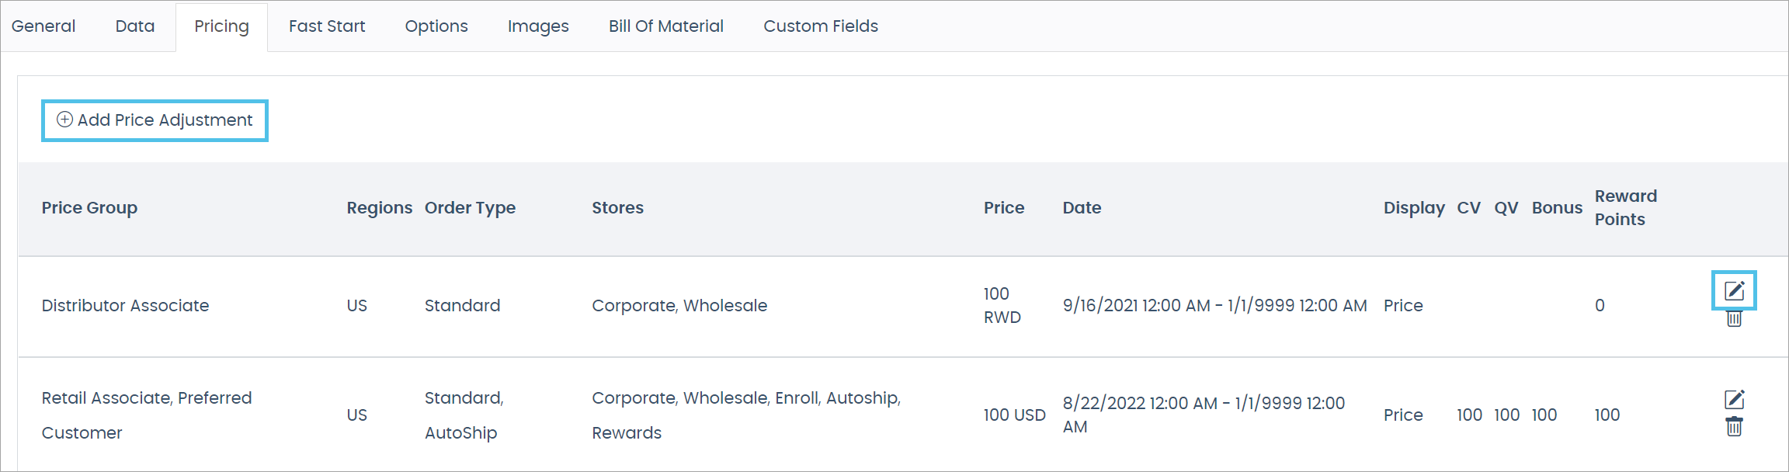
Task: Click the Add Price Adjustment button
Action: click(x=155, y=120)
